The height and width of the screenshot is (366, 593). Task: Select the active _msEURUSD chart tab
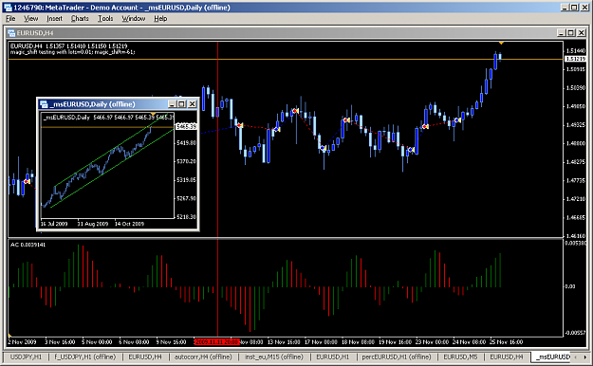tap(552, 357)
